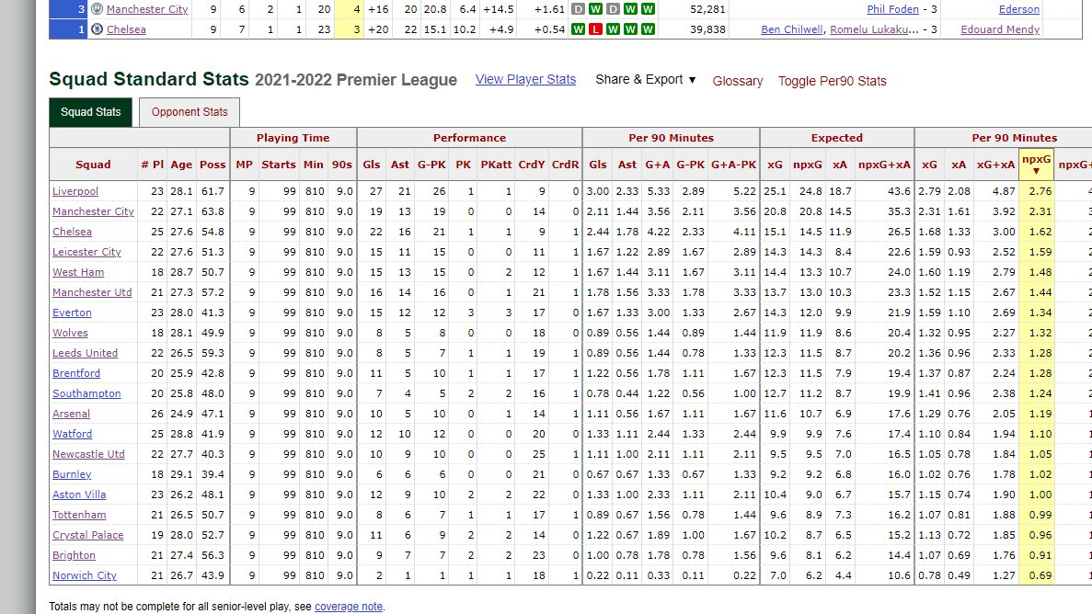The width and height of the screenshot is (1092, 614).
Task: Open the Manchester City link in stats table
Action: tap(93, 211)
